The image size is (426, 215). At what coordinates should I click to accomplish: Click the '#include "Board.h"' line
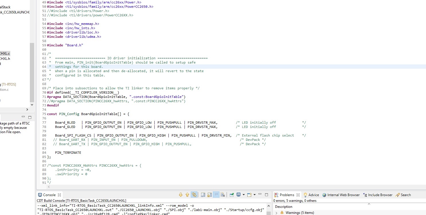coord(65,45)
